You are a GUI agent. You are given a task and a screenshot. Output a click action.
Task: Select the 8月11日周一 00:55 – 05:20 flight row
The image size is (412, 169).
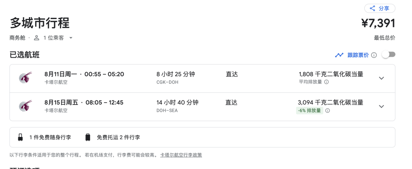[x=202, y=78]
